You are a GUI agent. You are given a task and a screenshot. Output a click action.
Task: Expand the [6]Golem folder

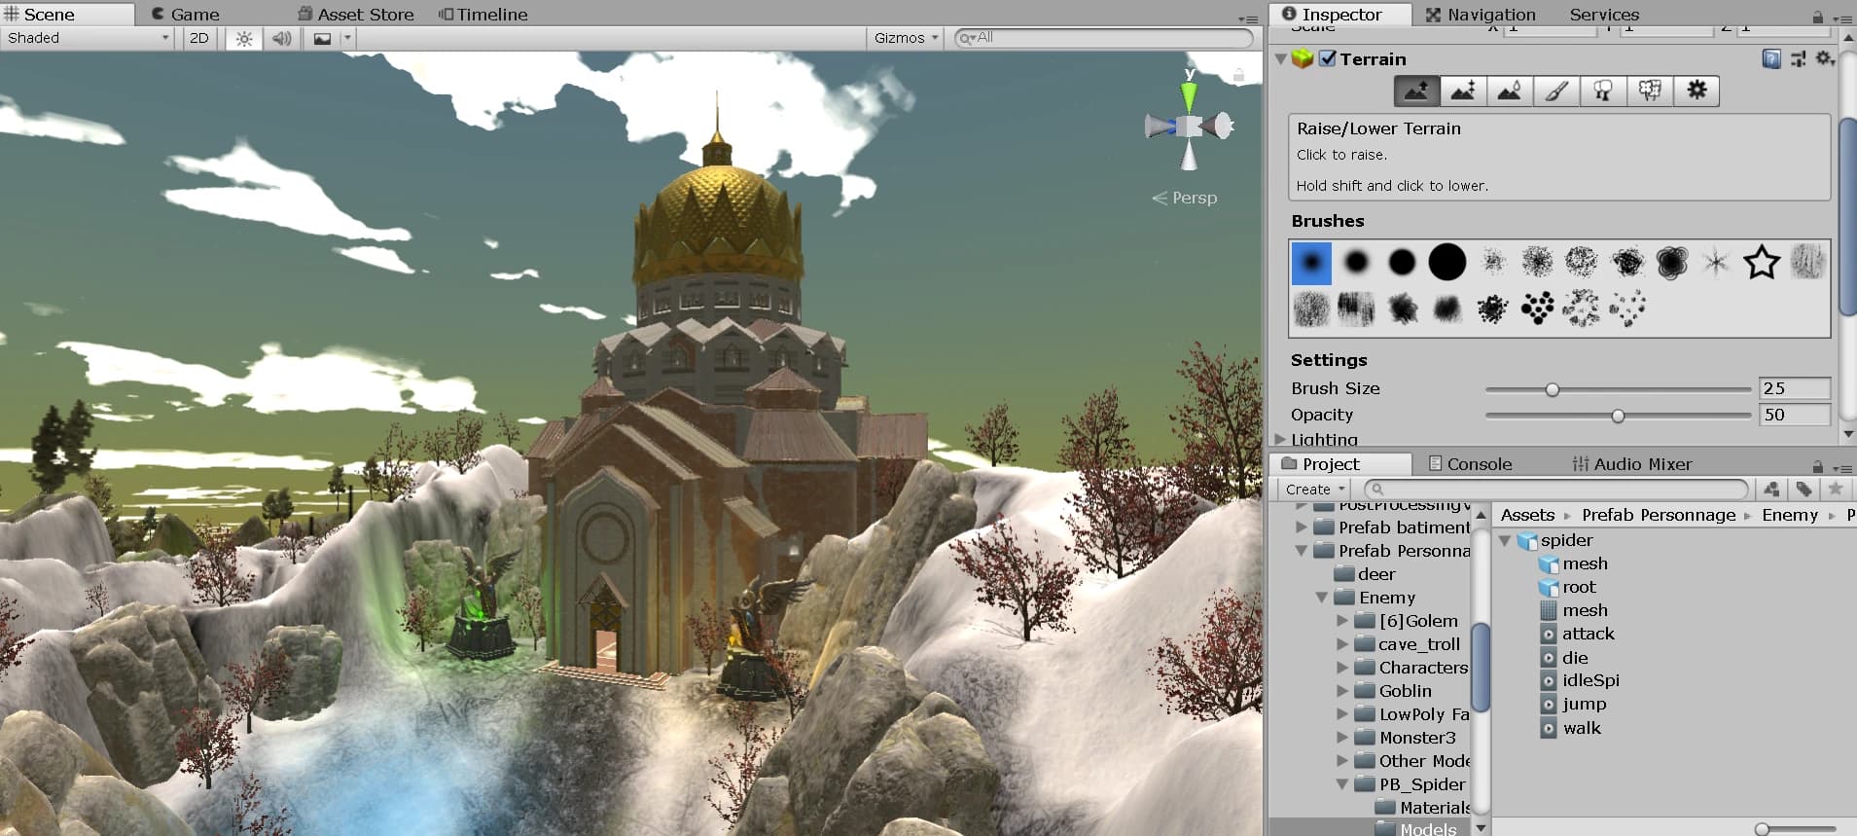tap(1342, 621)
